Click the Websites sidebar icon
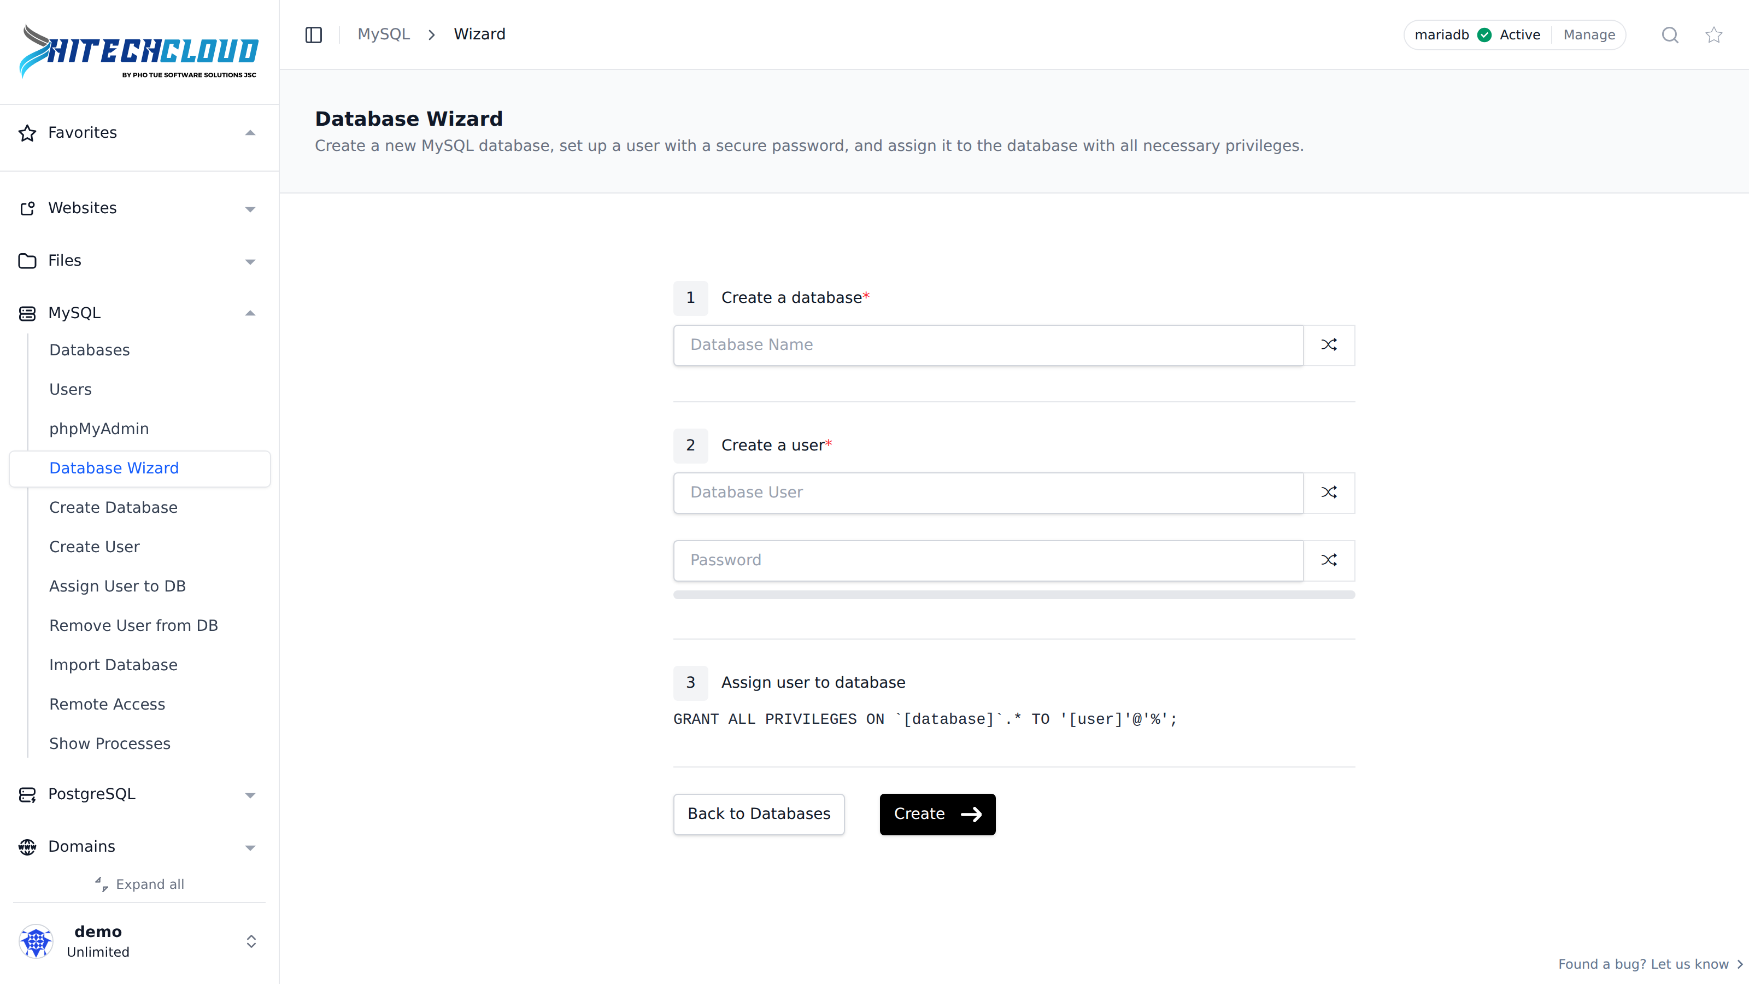This screenshot has height=984, width=1749. click(27, 208)
